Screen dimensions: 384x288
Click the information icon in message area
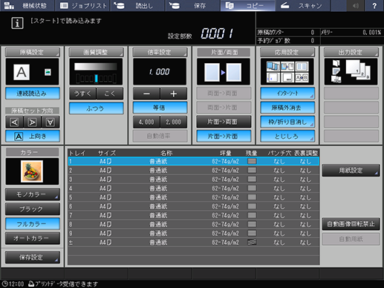[17, 23]
